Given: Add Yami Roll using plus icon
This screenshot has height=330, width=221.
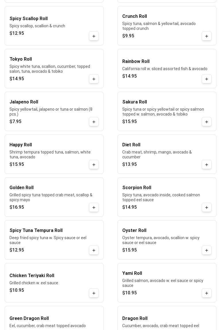Looking at the screenshot, I should (207, 293).
